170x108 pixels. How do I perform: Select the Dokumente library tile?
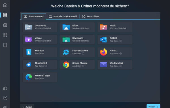[40, 27]
